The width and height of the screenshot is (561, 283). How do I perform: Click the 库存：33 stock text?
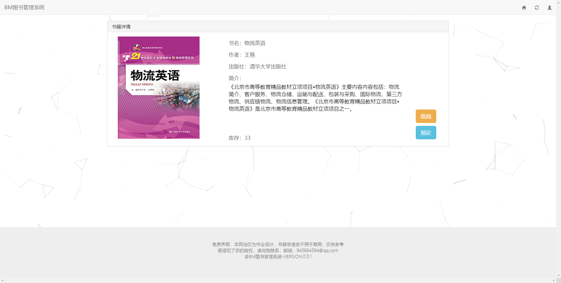239,138
